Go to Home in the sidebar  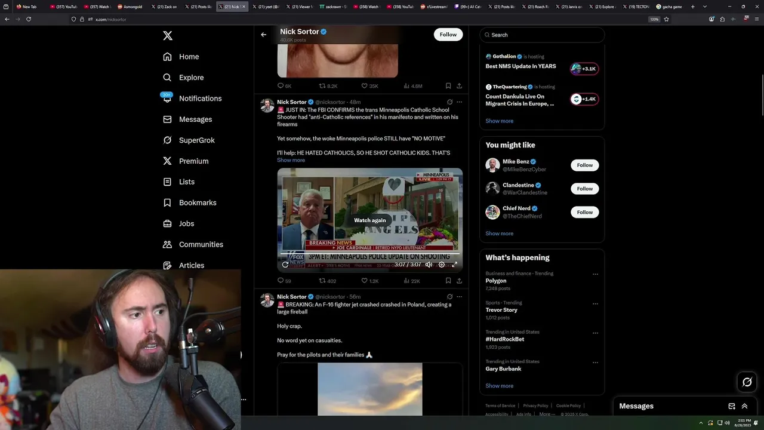[x=181, y=57]
